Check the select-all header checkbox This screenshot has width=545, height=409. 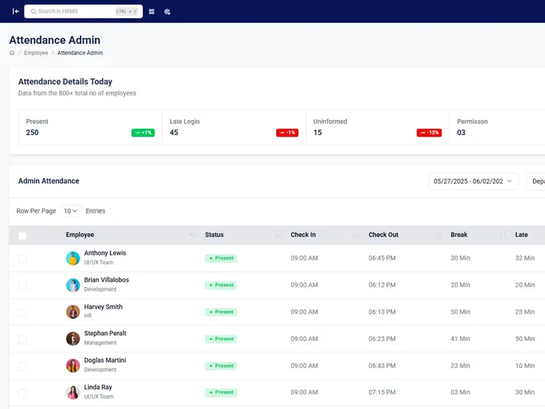pyautogui.click(x=22, y=236)
